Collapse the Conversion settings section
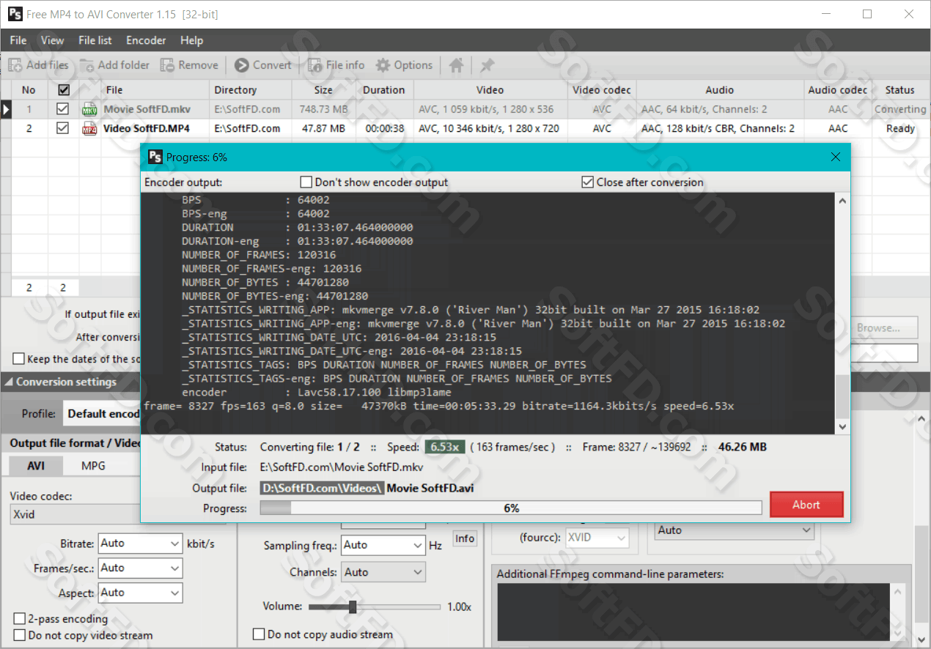The width and height of the screenshot is (931, 649). click(8, 382)
